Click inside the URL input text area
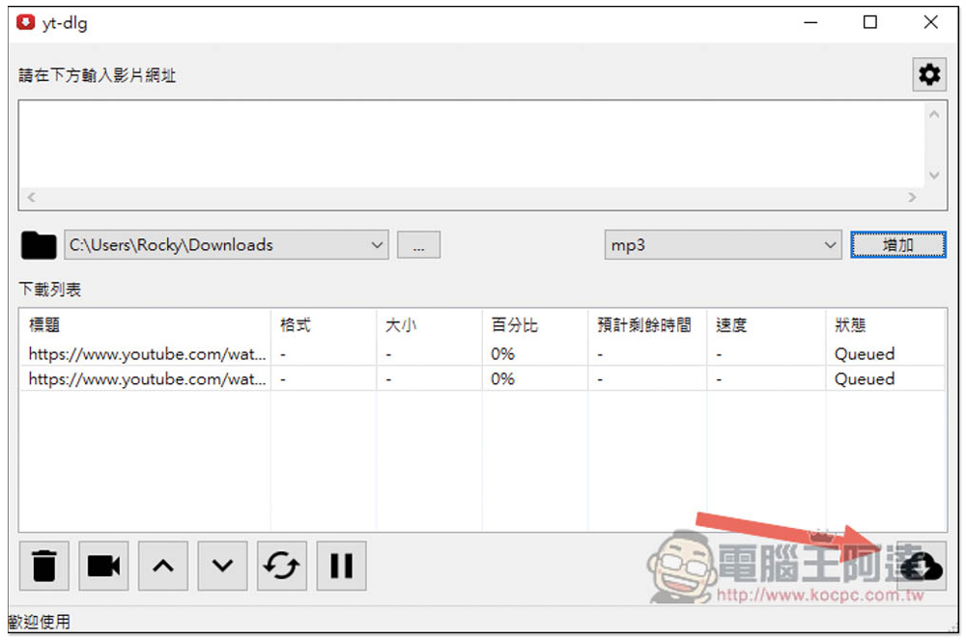The height and width of the screenshot is (640, 966). point(471,145)
